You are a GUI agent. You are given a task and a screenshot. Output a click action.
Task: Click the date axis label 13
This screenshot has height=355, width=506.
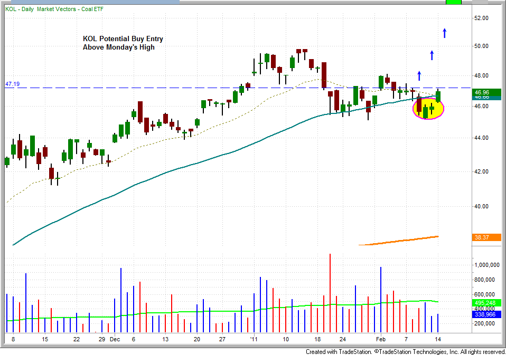pos(165,339)
